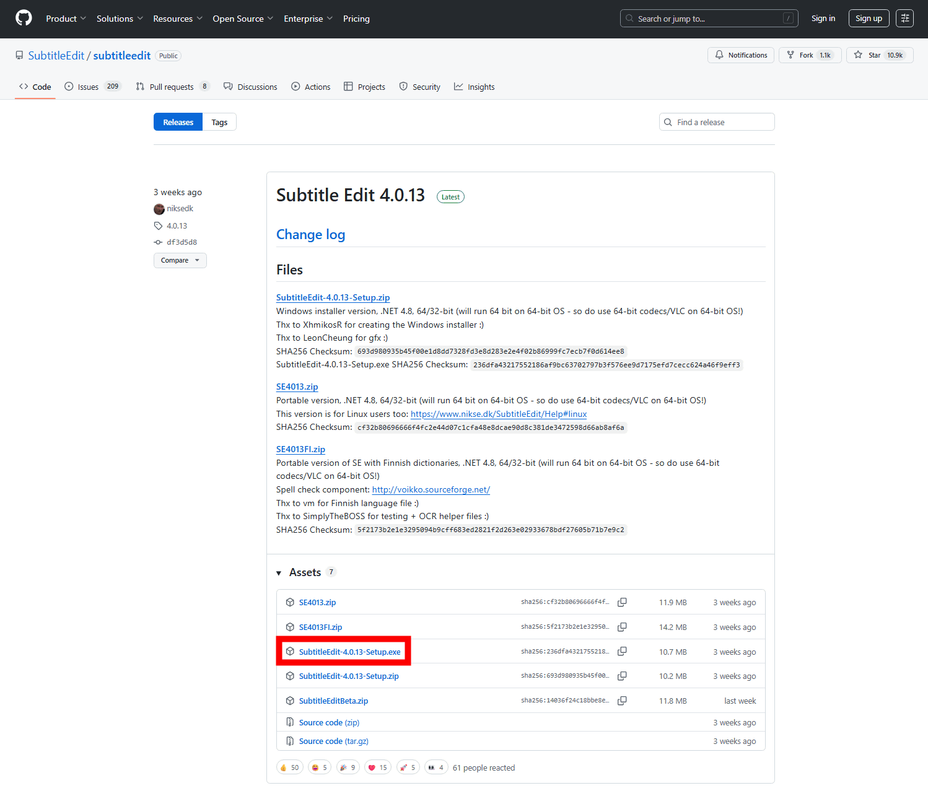Download Source code (tar.gz)
This screenshot has width=928, height=796.
tap(334, 741)
